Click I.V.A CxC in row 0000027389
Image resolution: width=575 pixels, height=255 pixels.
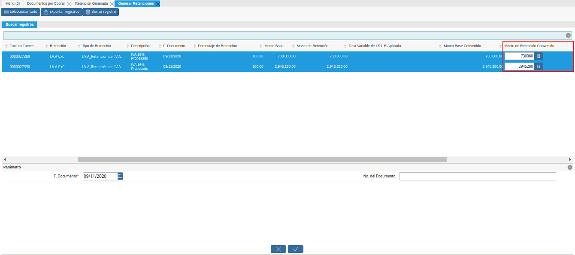pyautogui.click(x=57, y=56)
